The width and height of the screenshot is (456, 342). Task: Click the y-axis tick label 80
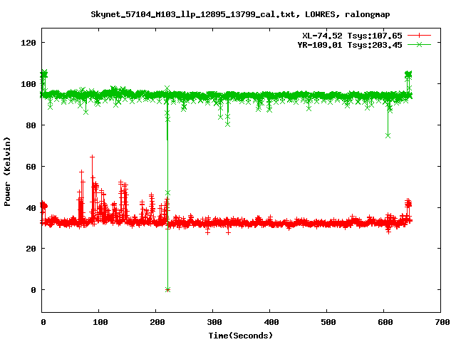coord(31,125)
